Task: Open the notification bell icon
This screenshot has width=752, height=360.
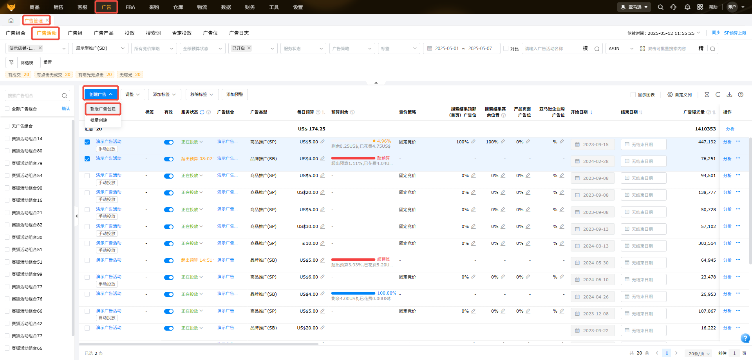Action: point(687,7)
